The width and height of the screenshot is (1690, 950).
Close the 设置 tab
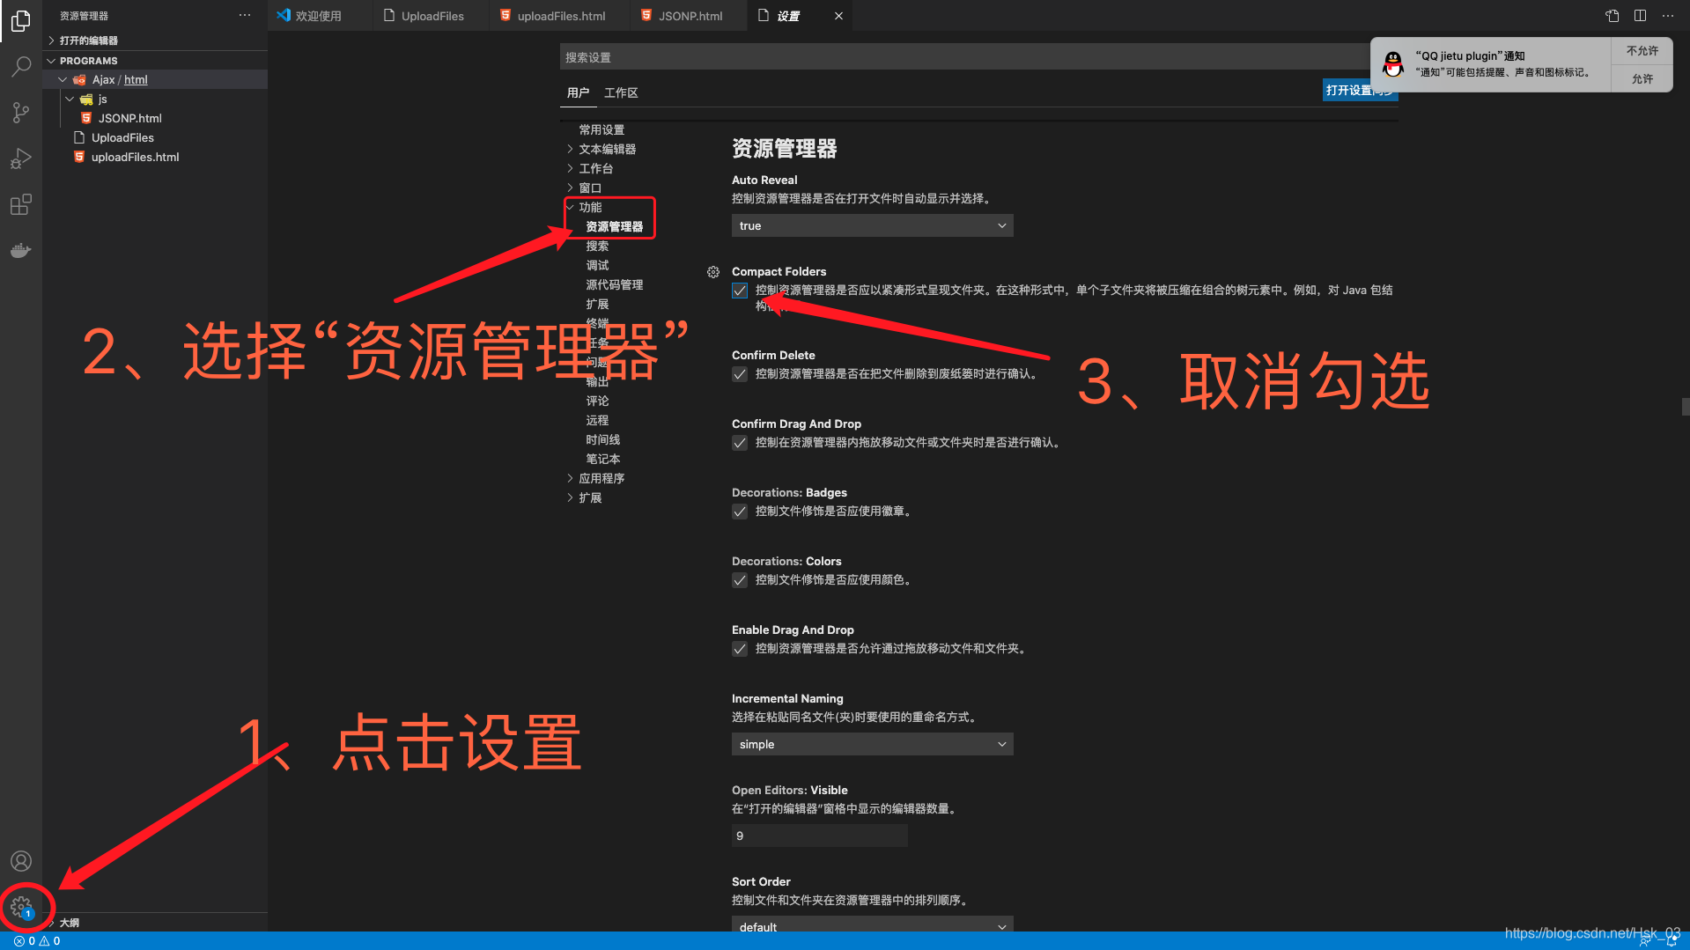838,16
